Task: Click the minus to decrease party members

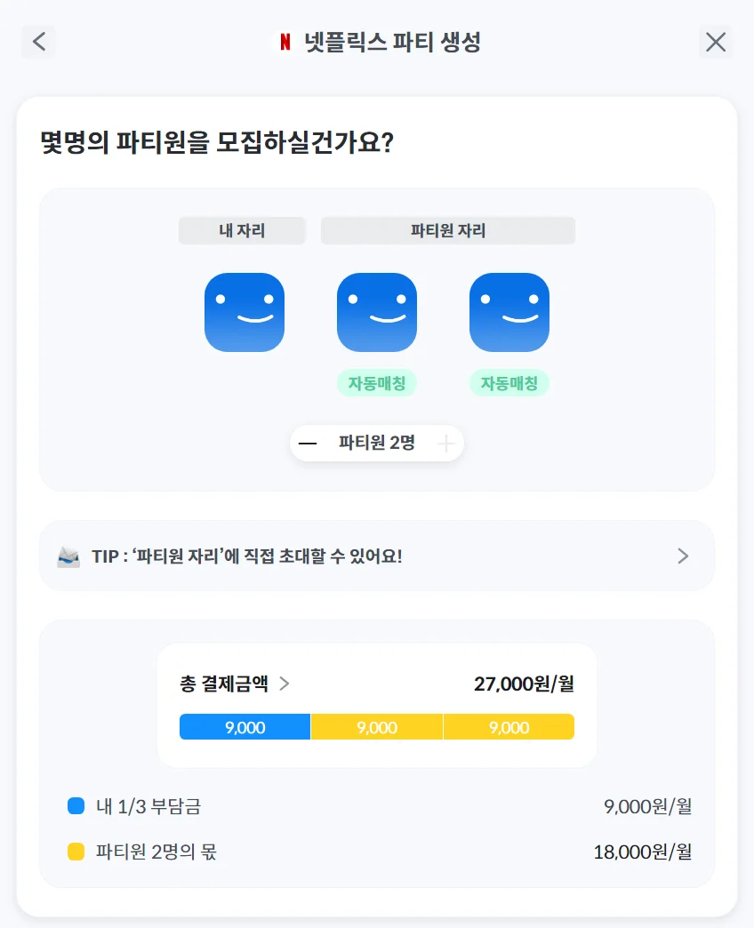Action: pos(309,443)
